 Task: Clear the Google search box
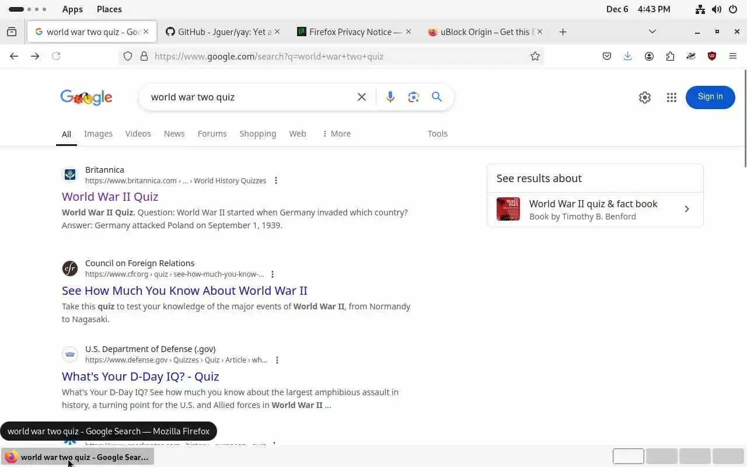362,97
